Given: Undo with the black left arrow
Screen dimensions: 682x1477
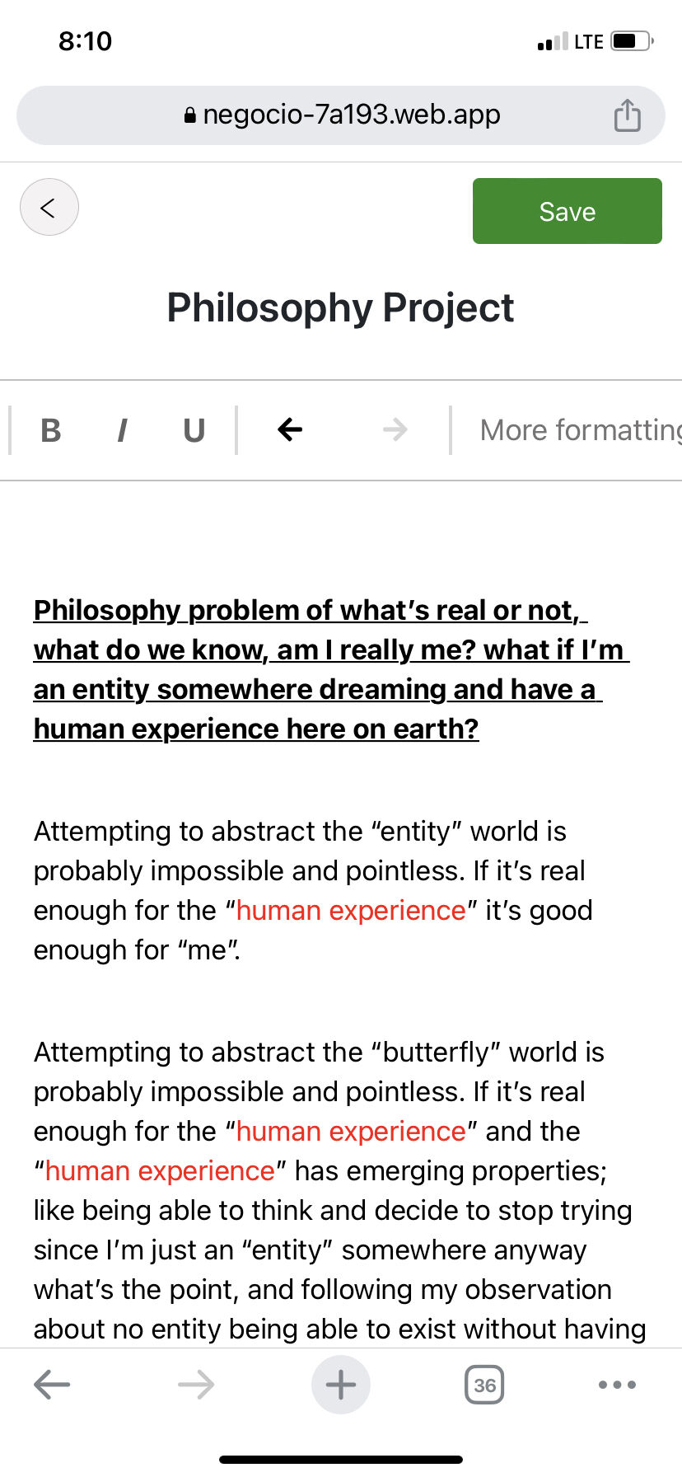Looking at the screenshot, I should (x=290, y=429).
